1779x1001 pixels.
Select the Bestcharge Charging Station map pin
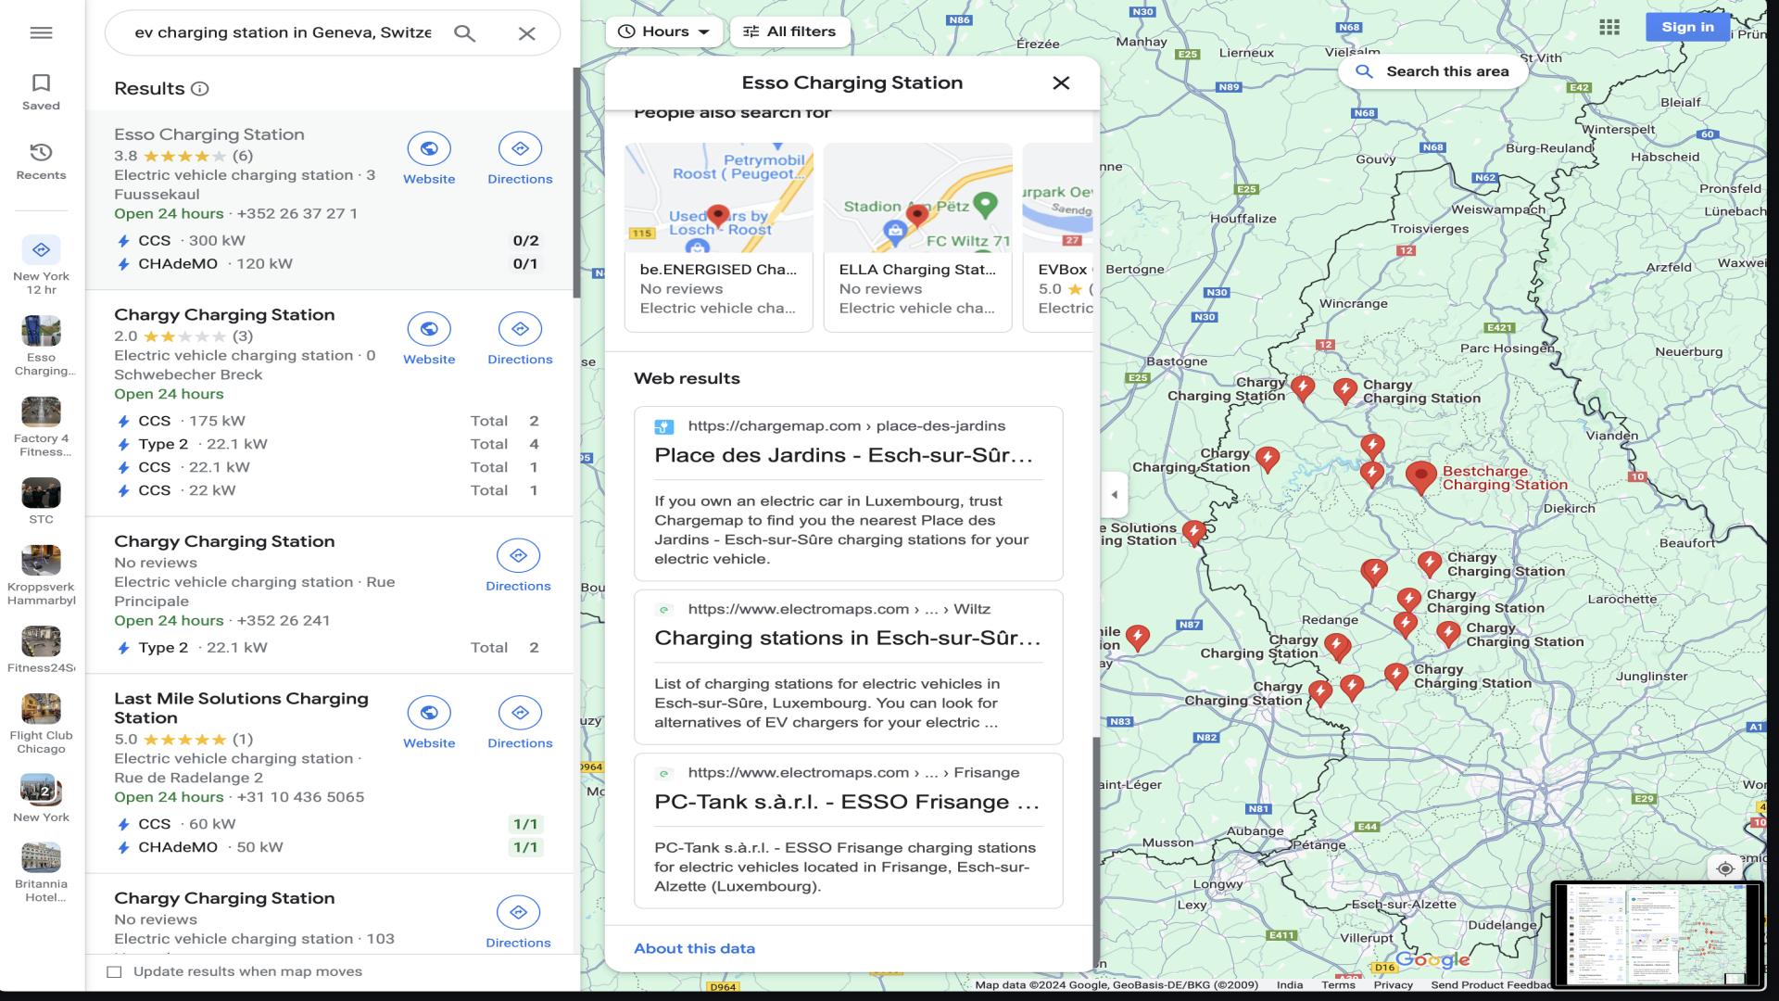coord(1420,476)
